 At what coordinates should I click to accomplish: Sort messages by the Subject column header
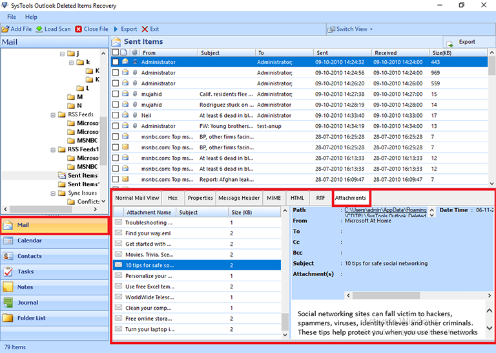[x=227, y=53]
